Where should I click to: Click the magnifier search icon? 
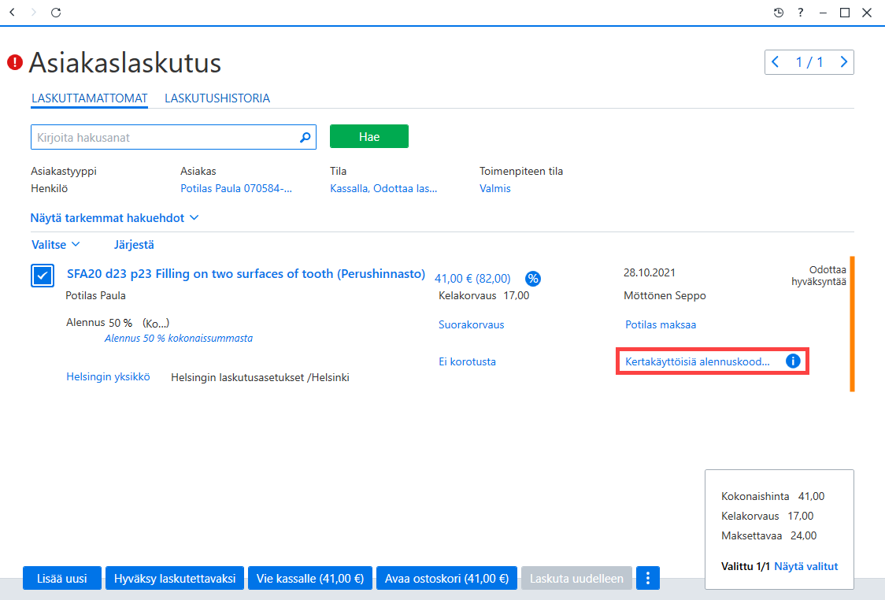305,137
